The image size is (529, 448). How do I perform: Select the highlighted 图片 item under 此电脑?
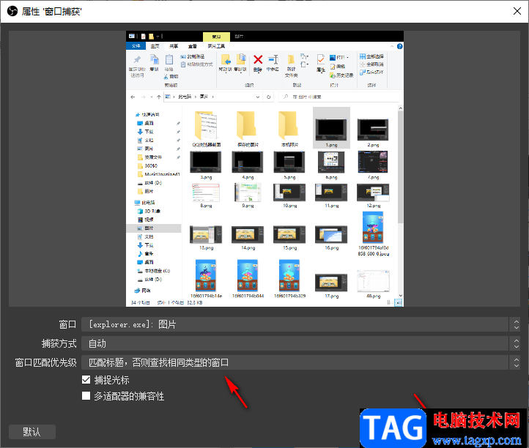(x=154, y=228)
